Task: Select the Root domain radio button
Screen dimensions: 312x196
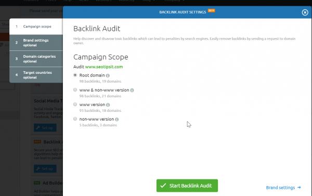Action: [x=75, y=75]
